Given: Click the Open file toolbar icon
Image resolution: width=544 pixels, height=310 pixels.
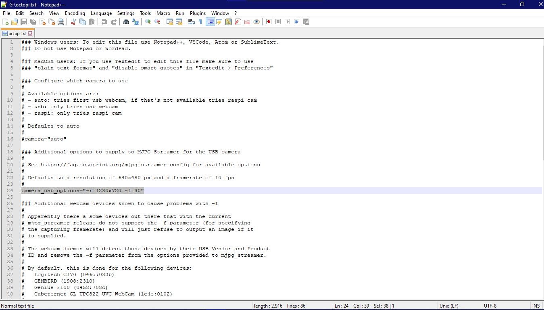Looking at the screenshot, I should 15,22.
